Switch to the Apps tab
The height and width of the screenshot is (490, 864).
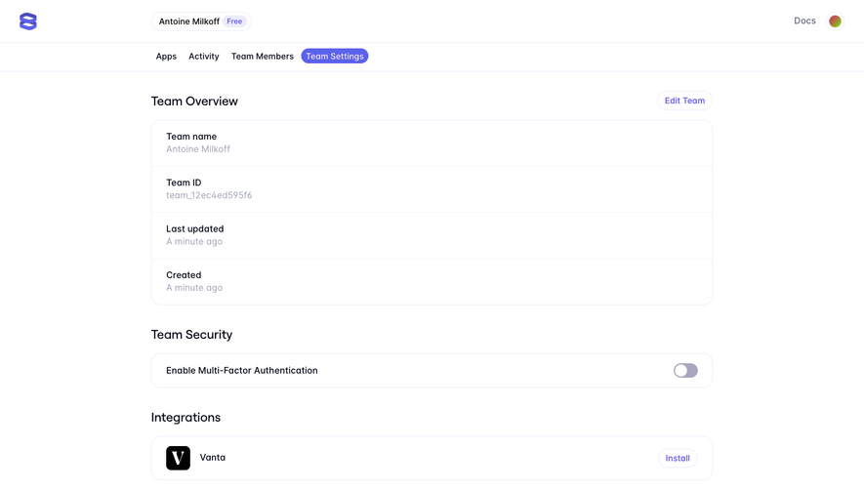point(166,57)
